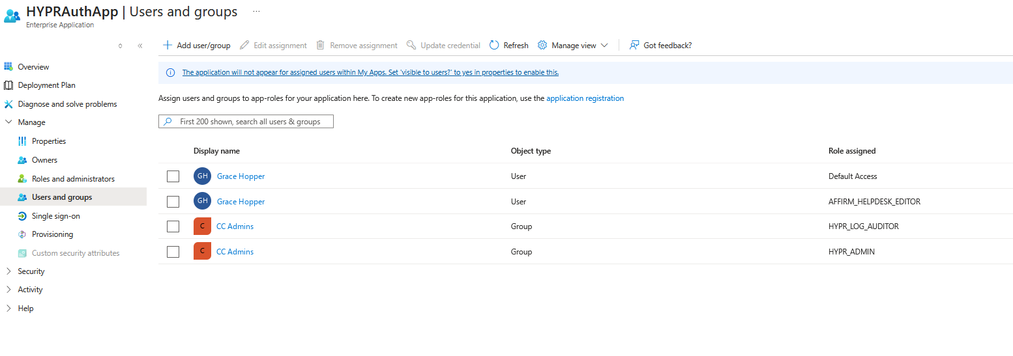Click the Object type column header
Viewport: 1013px width, 356px height.
click(x=531, y=151)
